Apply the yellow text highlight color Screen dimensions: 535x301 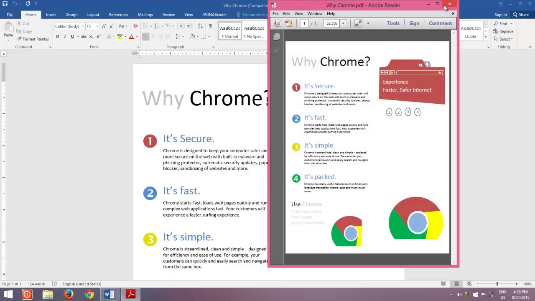click(120, 36)
